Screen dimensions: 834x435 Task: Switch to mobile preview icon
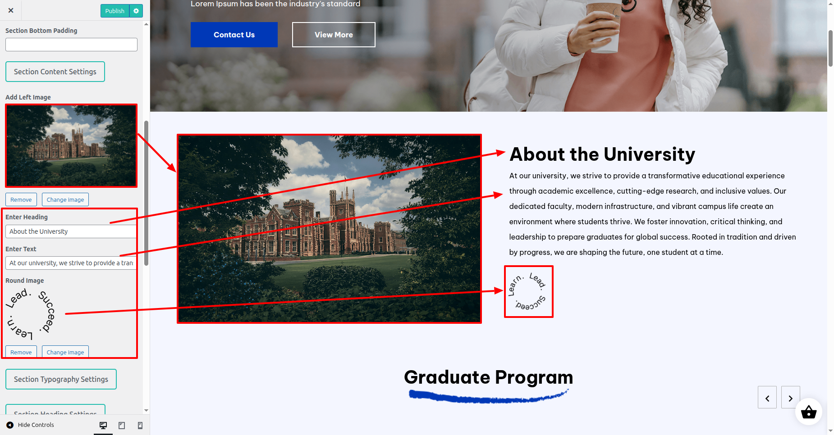point(140,425)
